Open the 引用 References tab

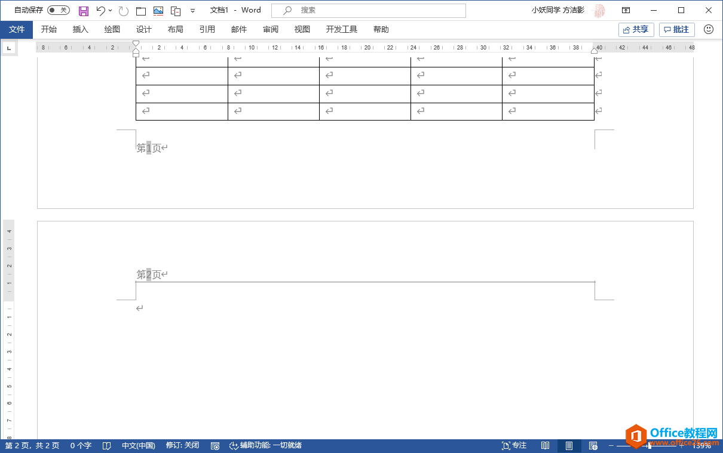click(x=207, y=29)
